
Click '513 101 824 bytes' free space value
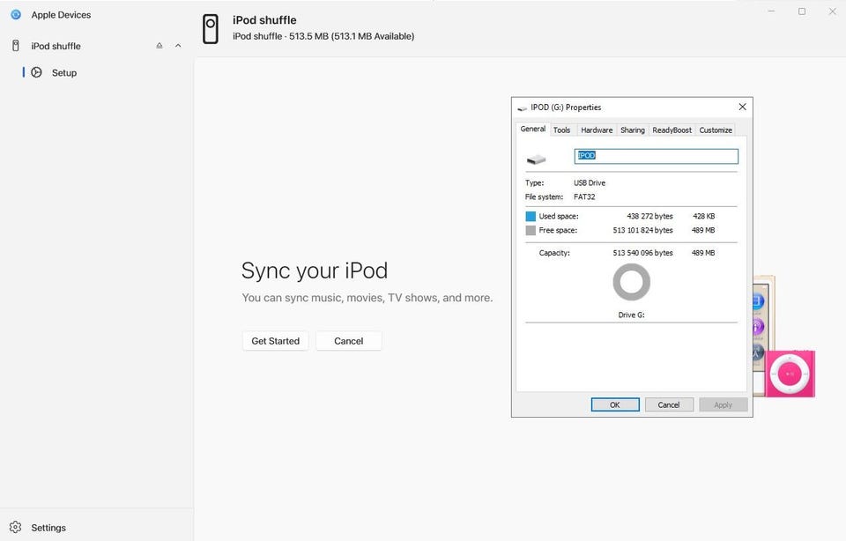[x=642, y=230]
